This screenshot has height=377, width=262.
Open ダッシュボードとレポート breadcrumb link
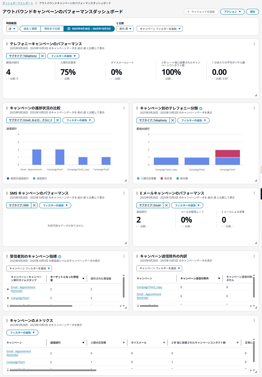[x=18, y=3]
